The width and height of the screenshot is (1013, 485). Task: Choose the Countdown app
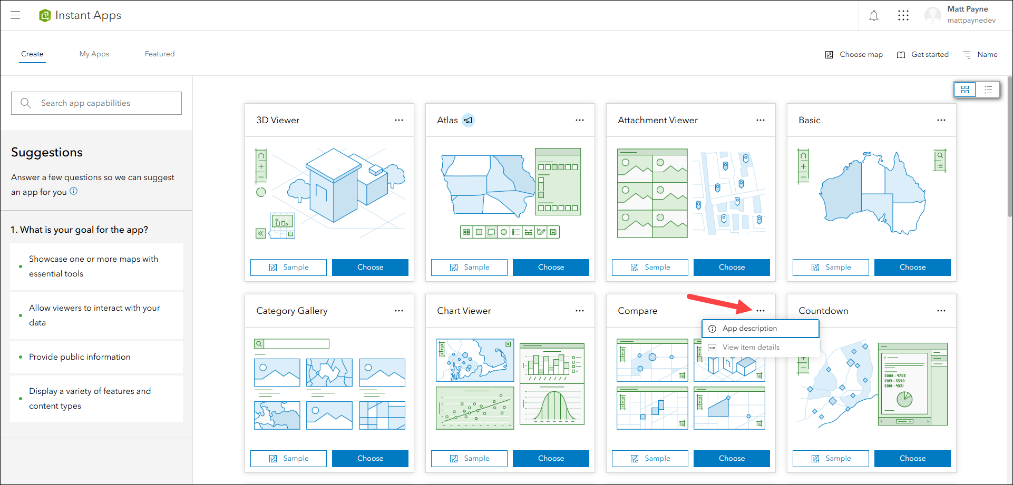coord(912,459)
